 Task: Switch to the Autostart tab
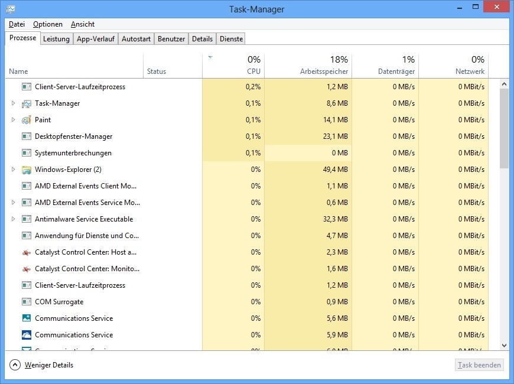(x=136, y=38)
